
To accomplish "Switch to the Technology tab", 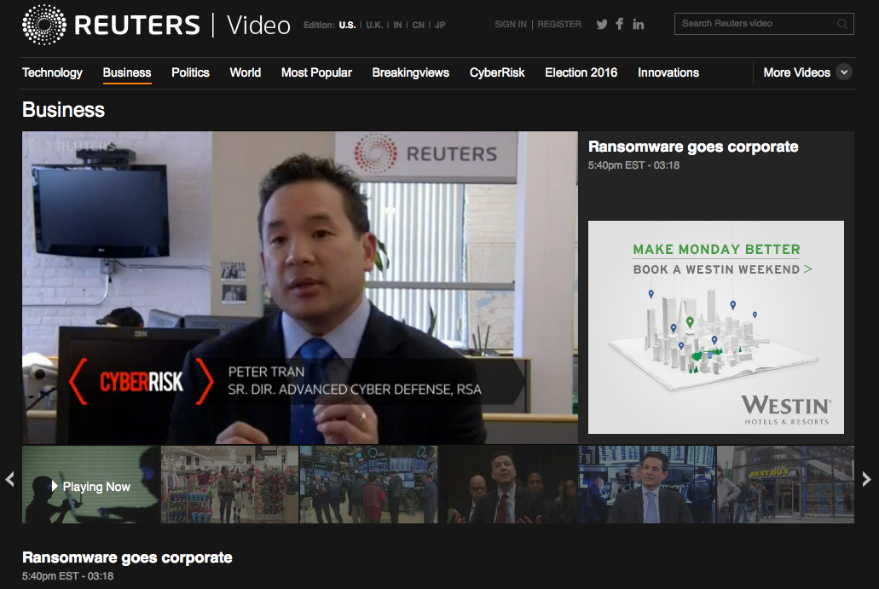I will [52, 72].
